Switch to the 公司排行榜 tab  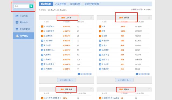click(x=75, y=4)
